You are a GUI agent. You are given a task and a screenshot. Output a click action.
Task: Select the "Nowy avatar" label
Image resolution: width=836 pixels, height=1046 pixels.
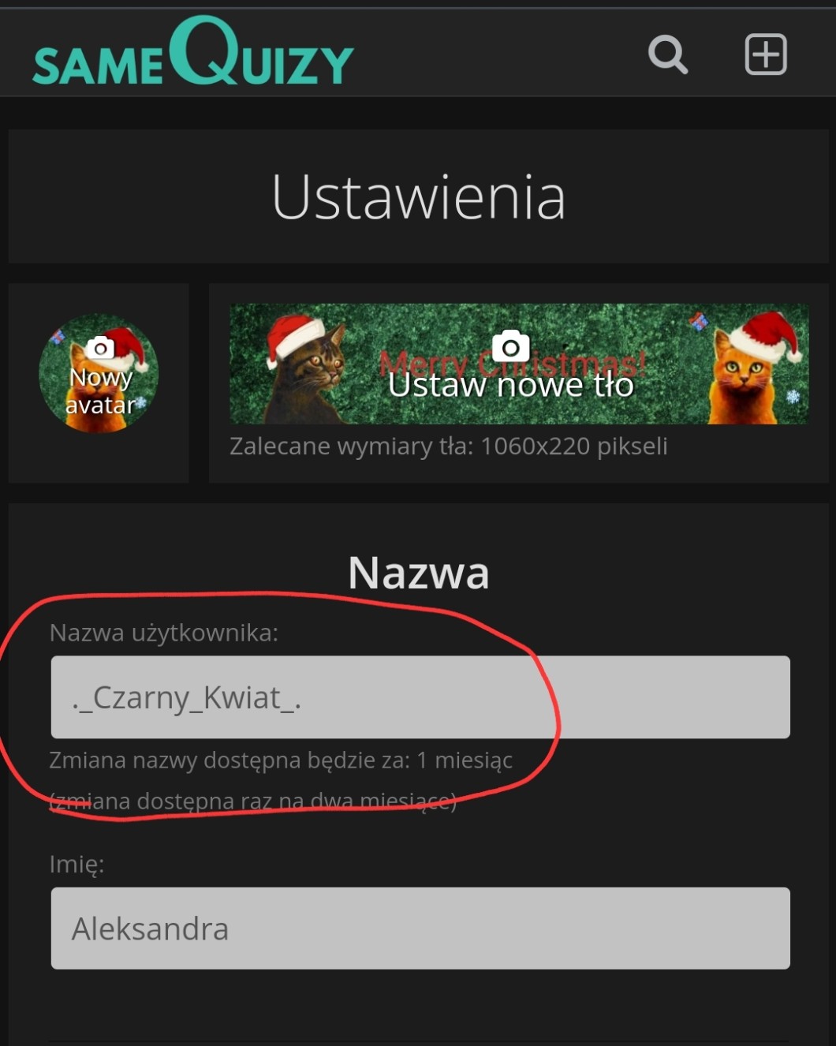click(100, 391)
